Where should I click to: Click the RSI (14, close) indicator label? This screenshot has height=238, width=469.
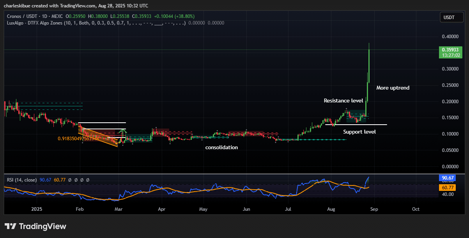22,180
